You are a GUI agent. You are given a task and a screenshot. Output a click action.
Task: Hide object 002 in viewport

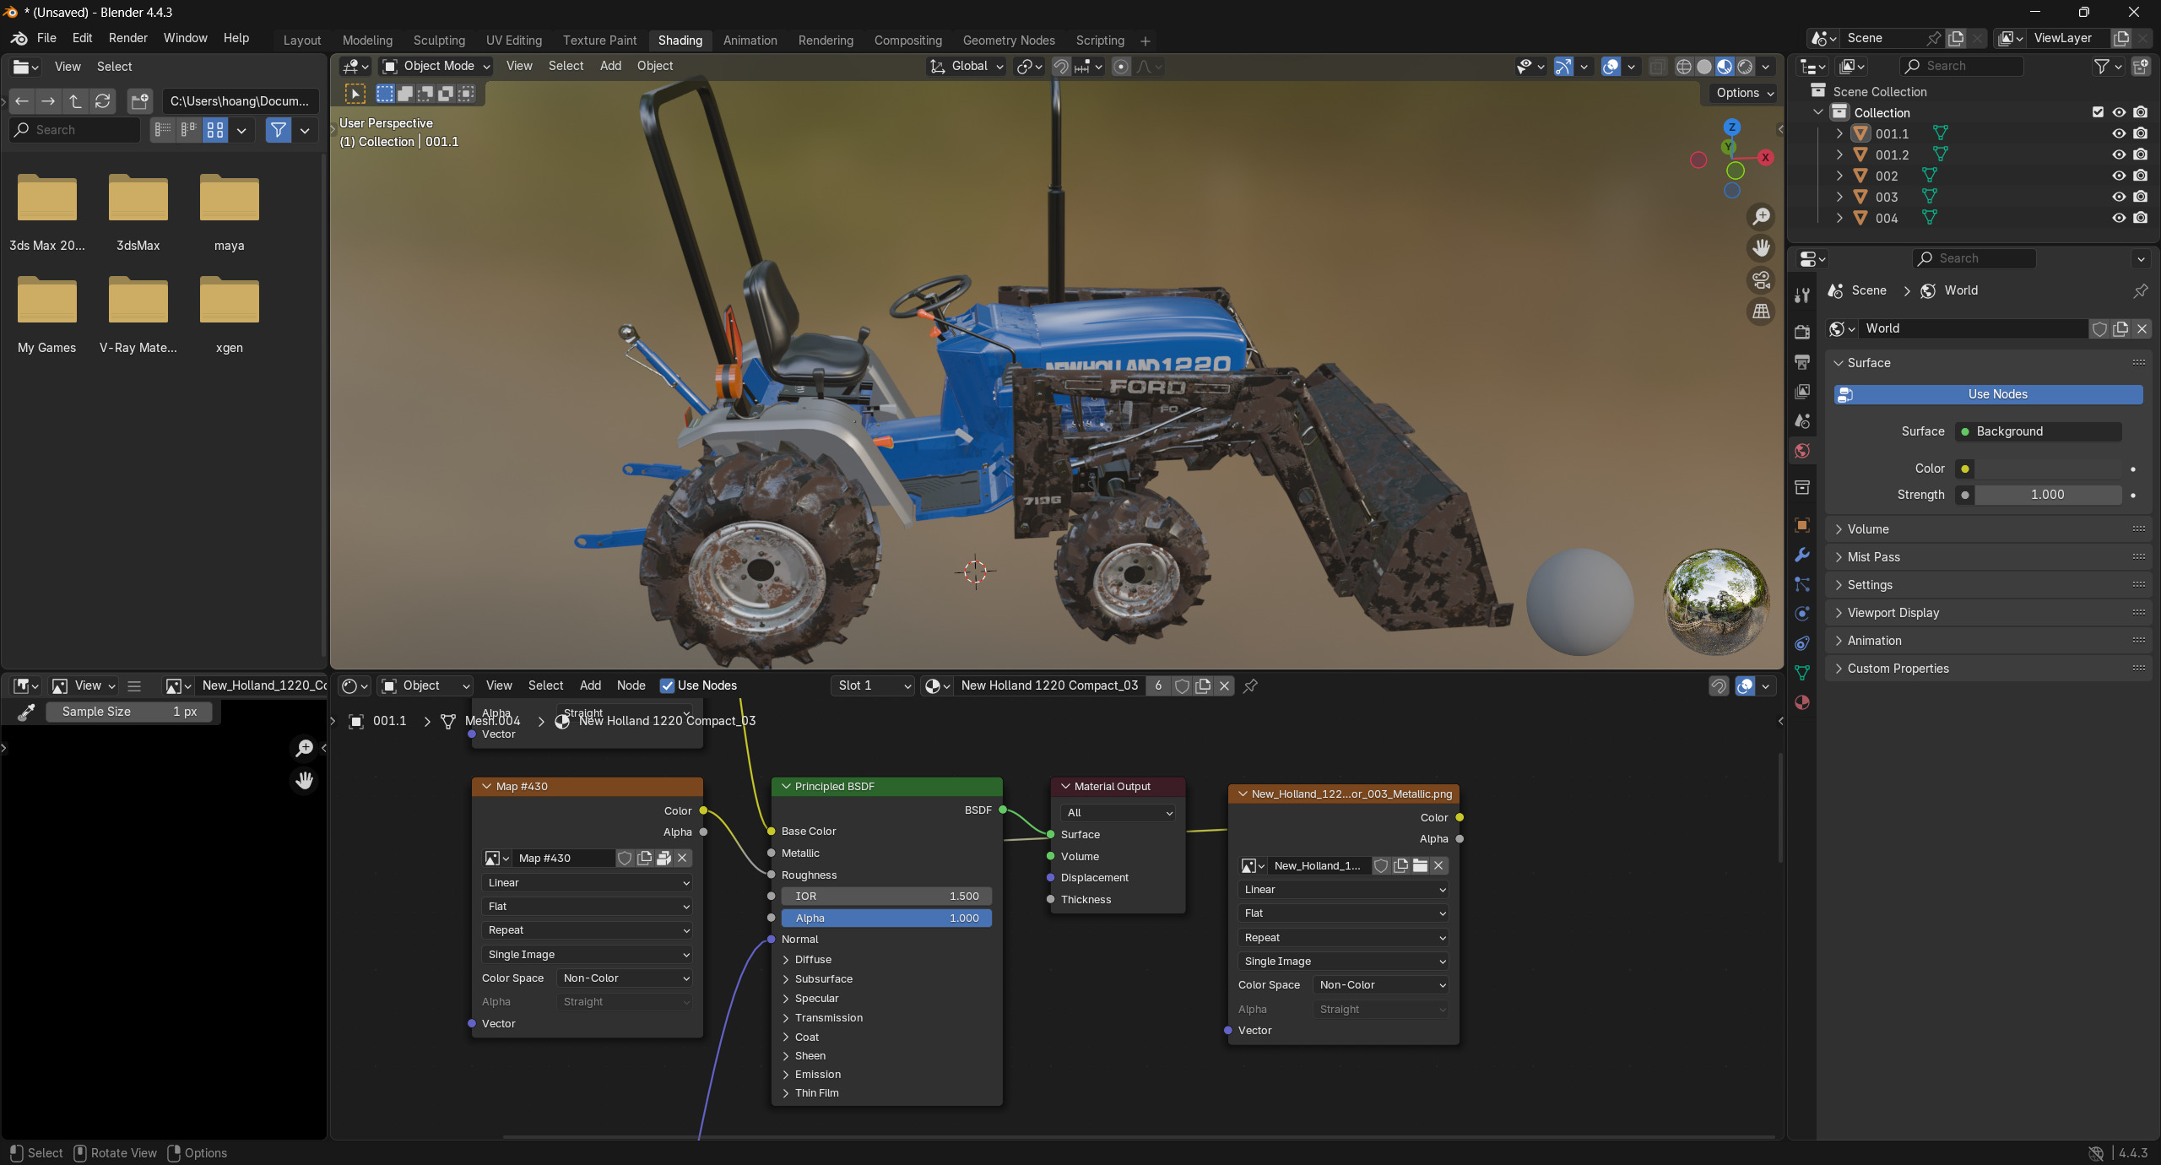coord(2119,176)
